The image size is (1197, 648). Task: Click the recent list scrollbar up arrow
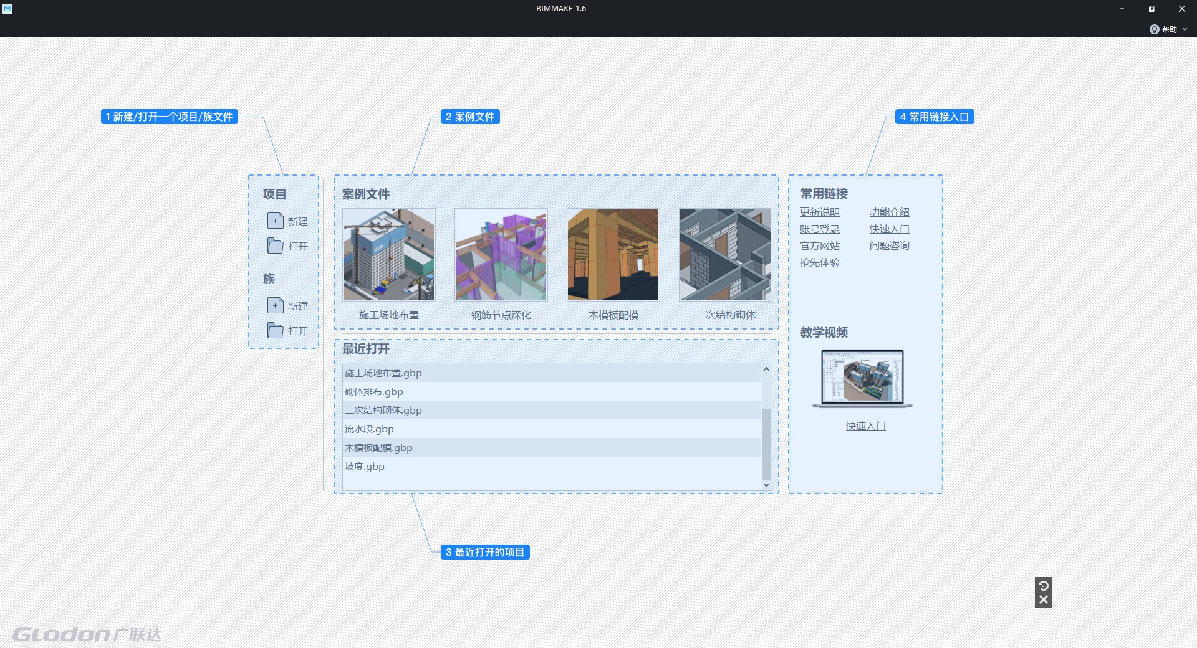click(766, 369)
